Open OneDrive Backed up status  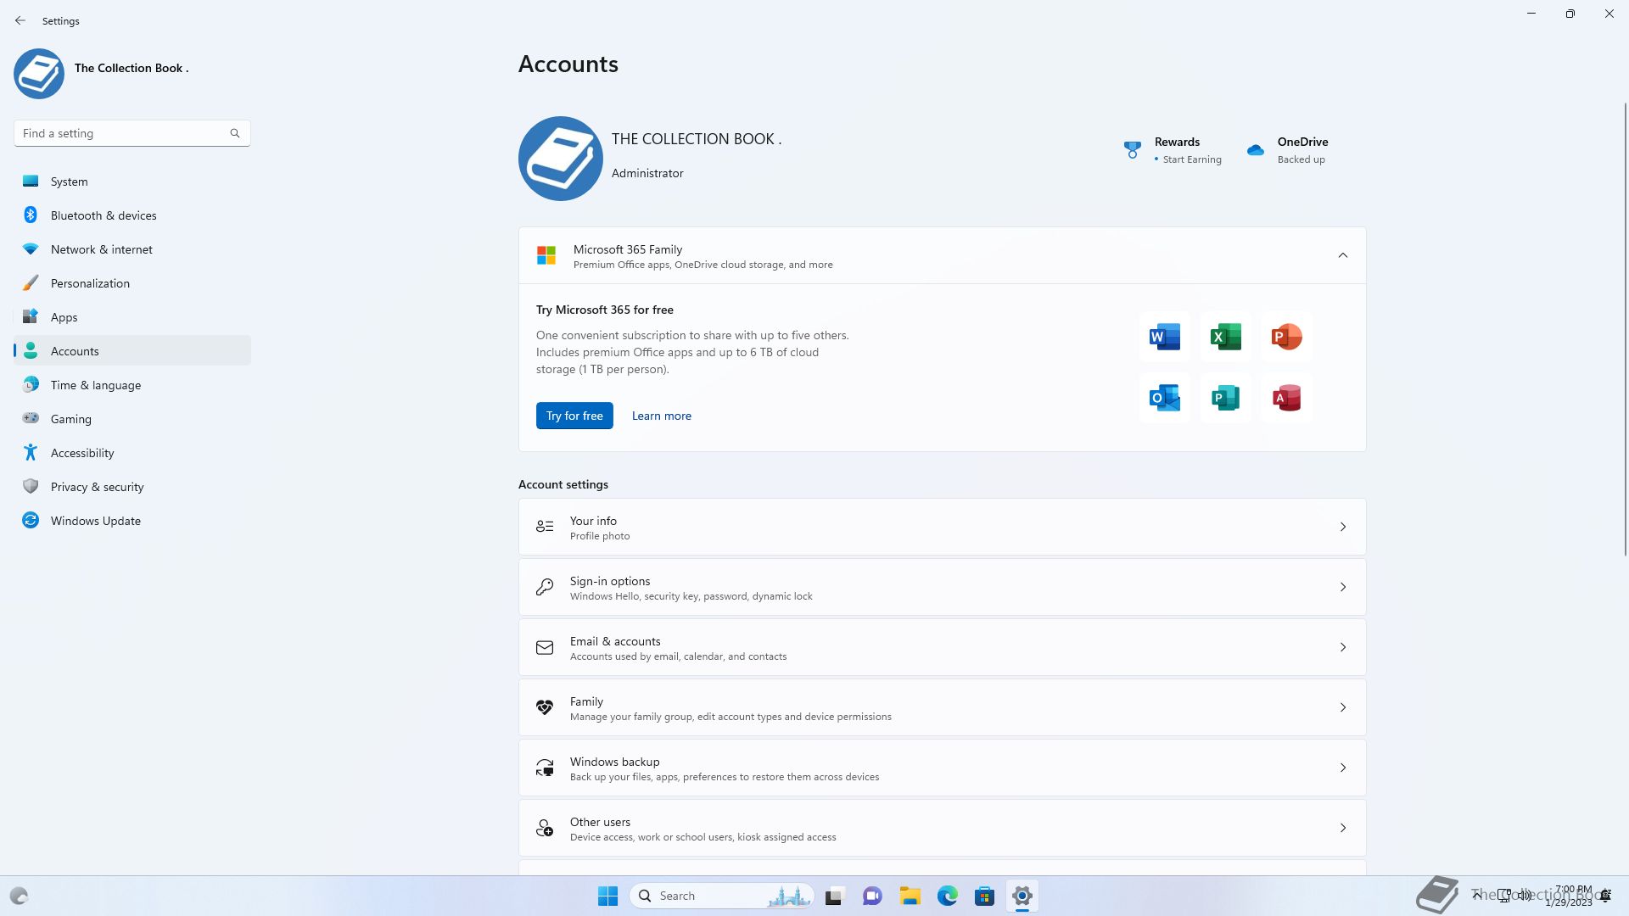point(1288,150)
